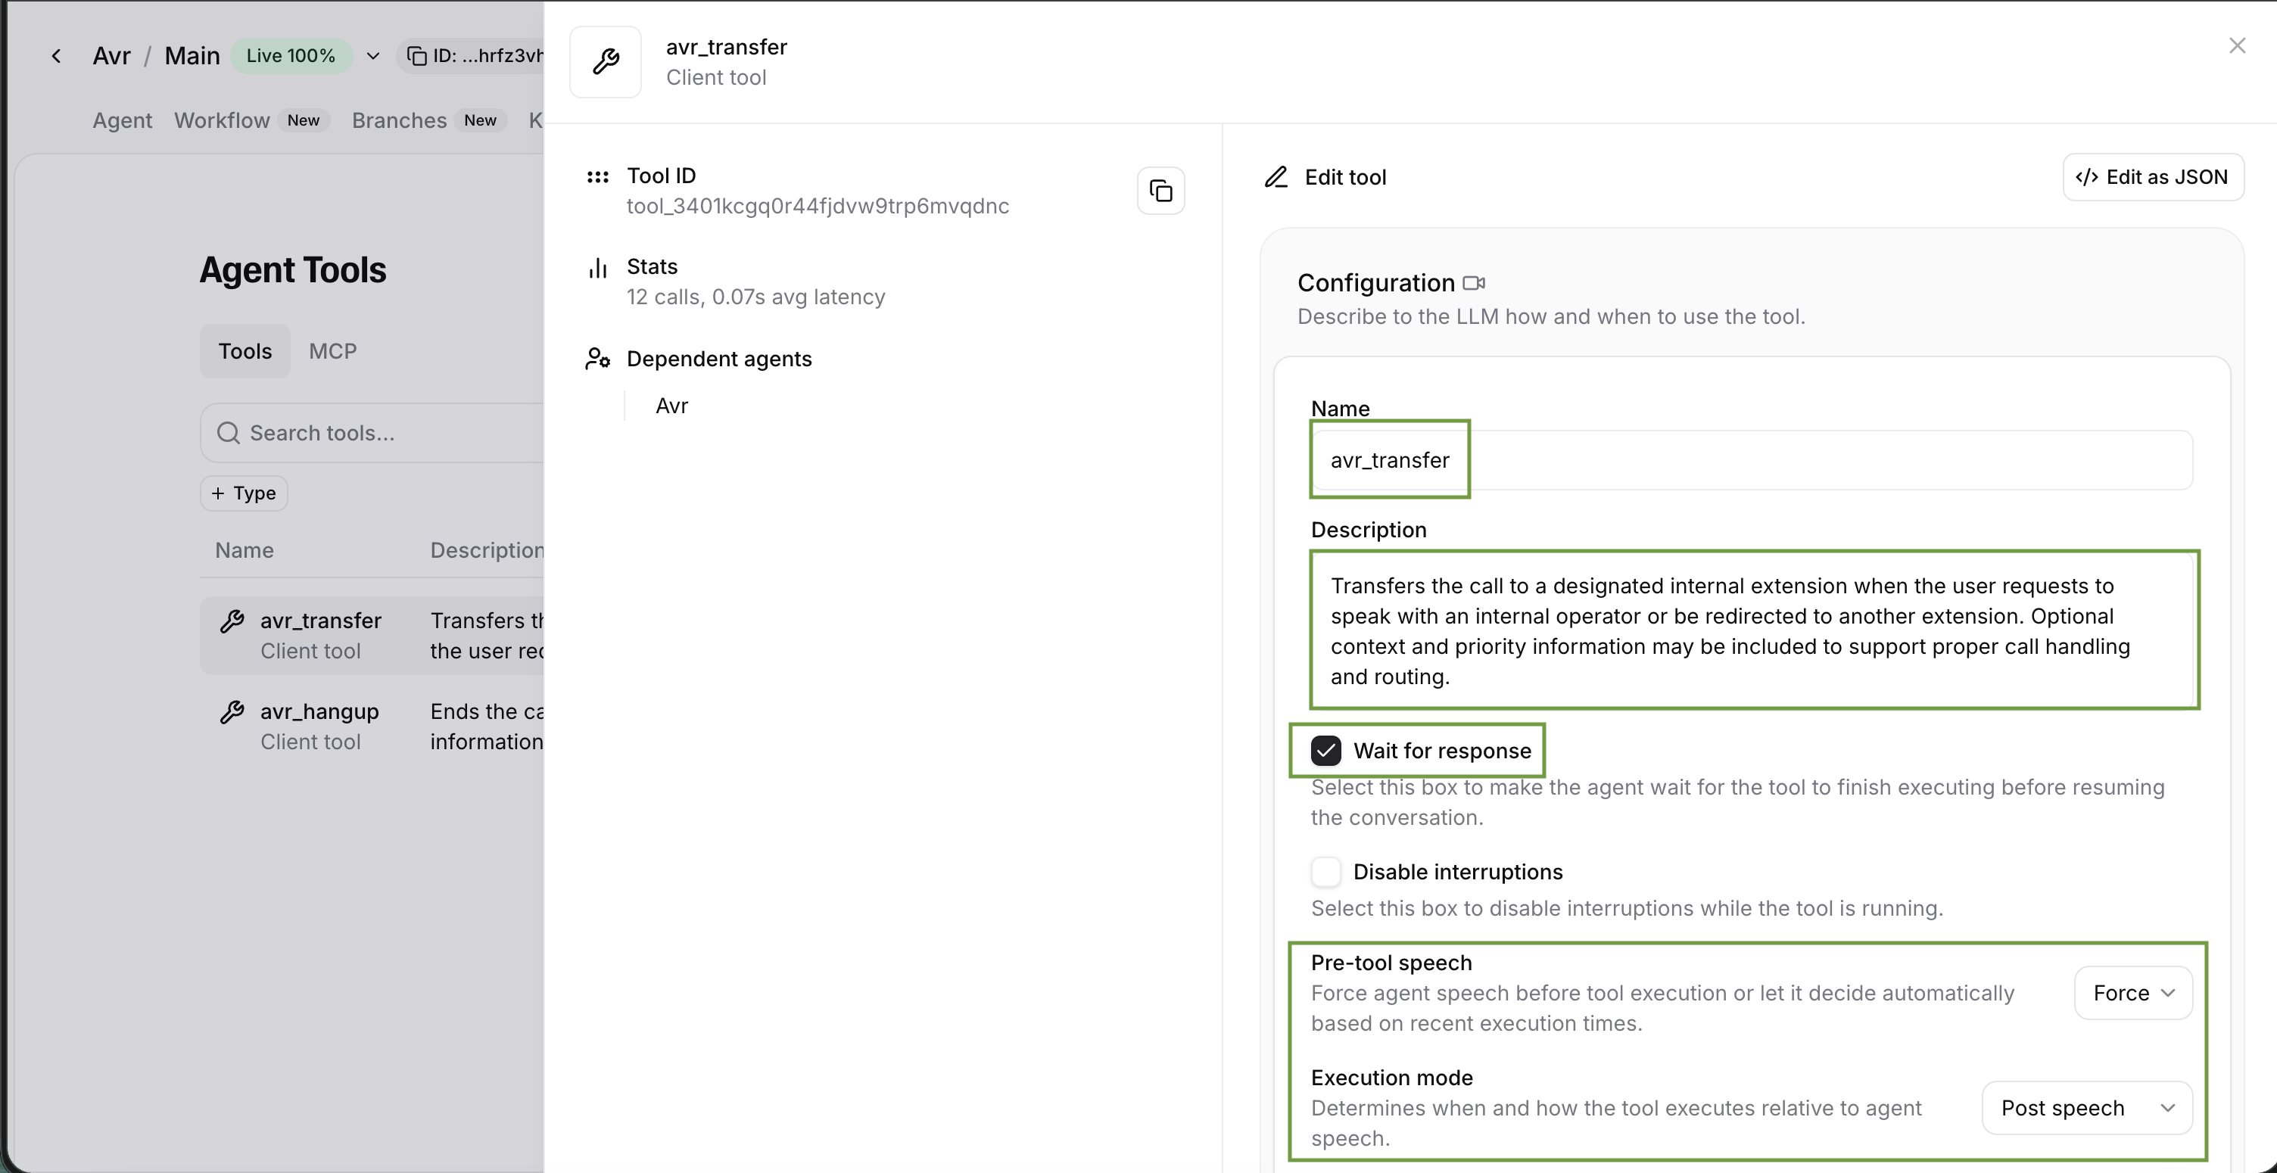The image size is (2277, 1173).
Task: Click the avr_hangup wrench icon
Action: pos(232,711)
